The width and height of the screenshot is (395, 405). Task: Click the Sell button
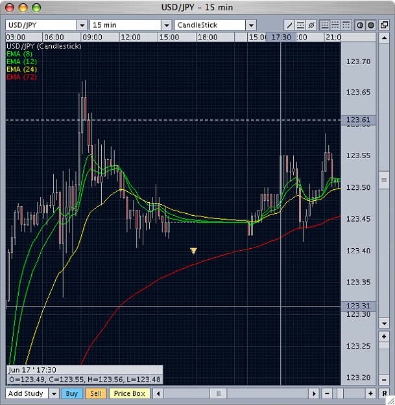[x=96, y=393]
